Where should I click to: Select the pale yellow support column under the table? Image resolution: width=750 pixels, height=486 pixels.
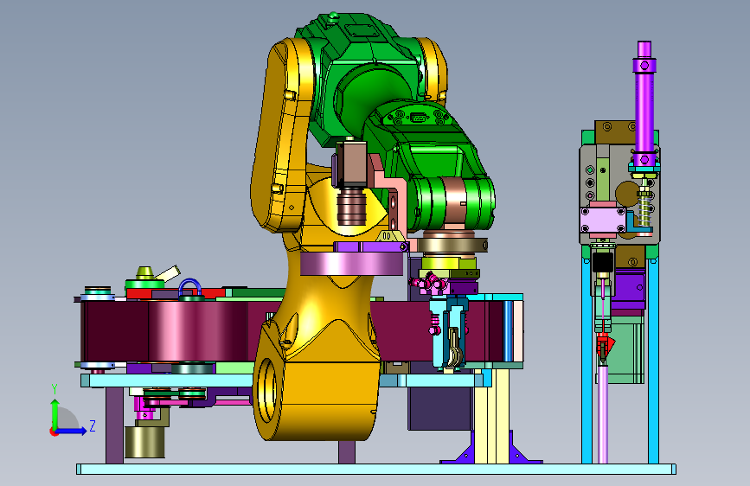(x=491, y=416)
